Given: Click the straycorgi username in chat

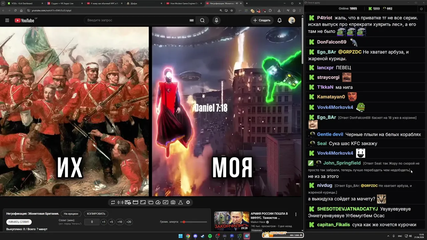Looking at the screenshot, I should coord(328,77).
